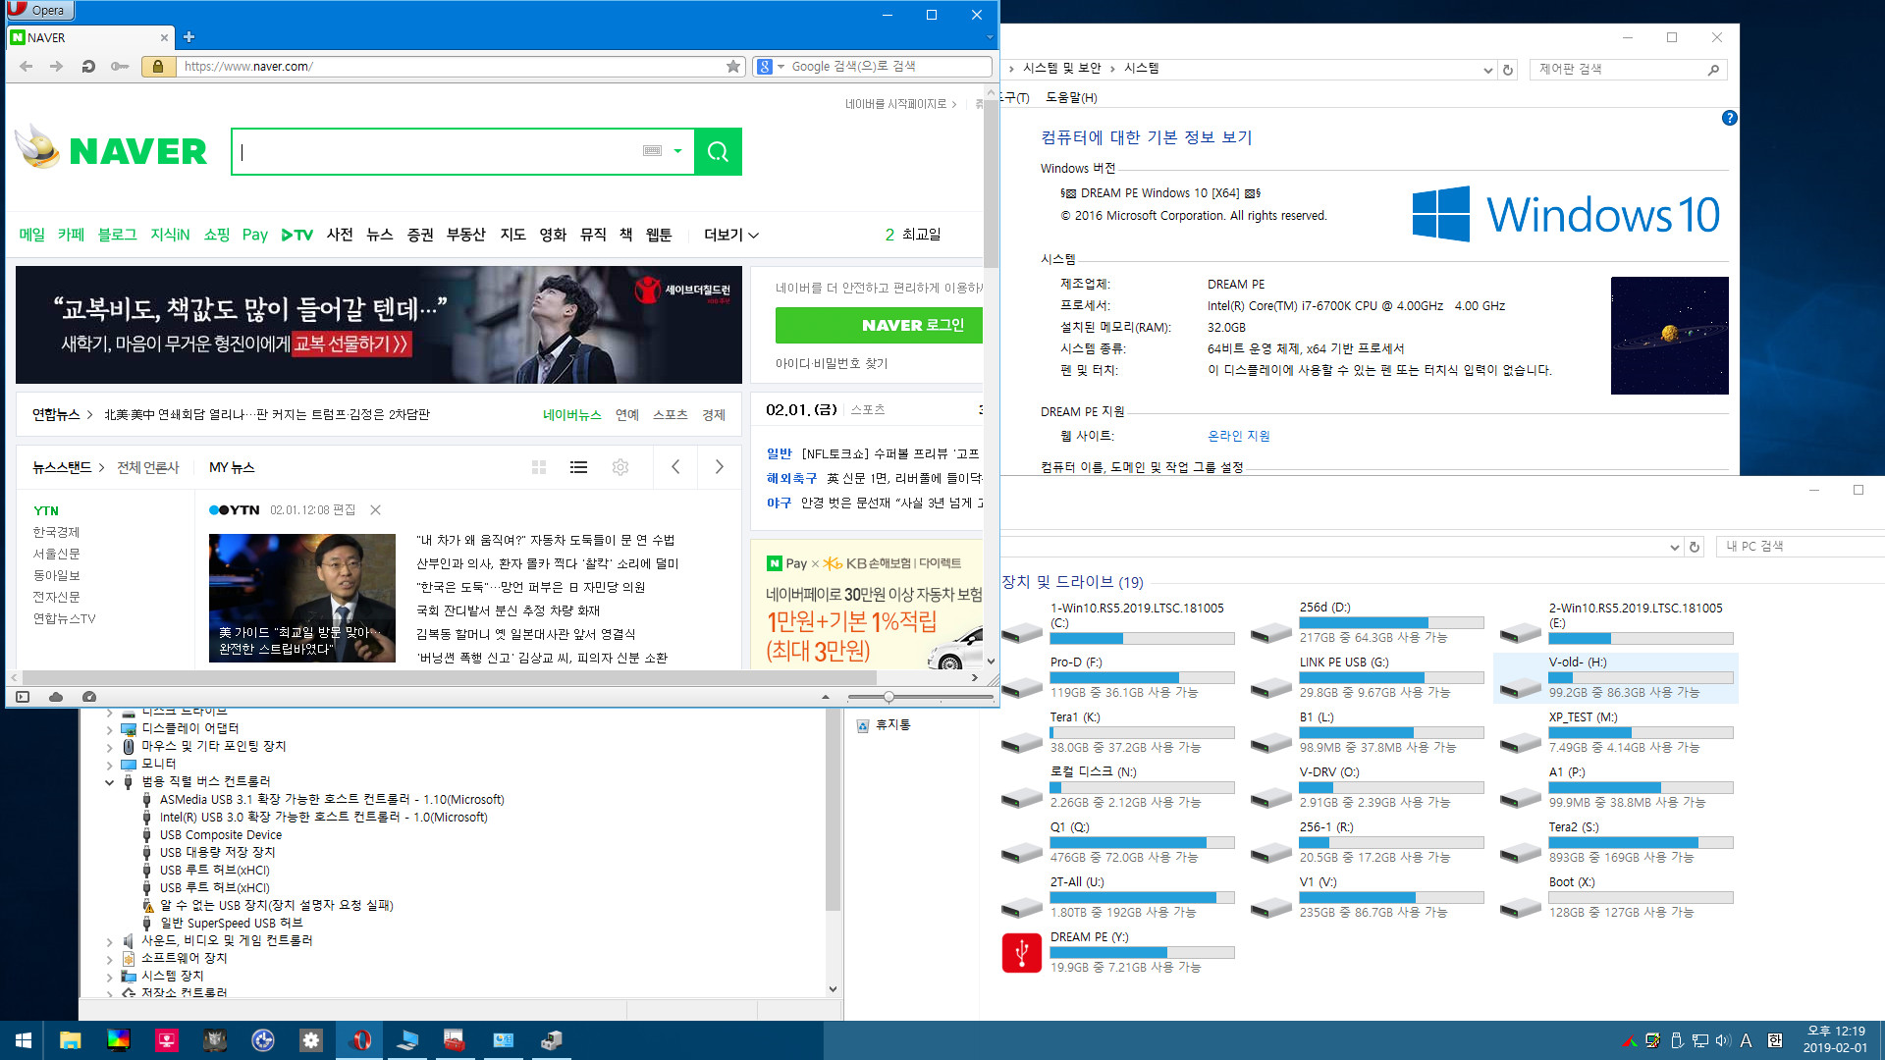
Task: Switch newsstand to grid view icon
Action: 539,467
